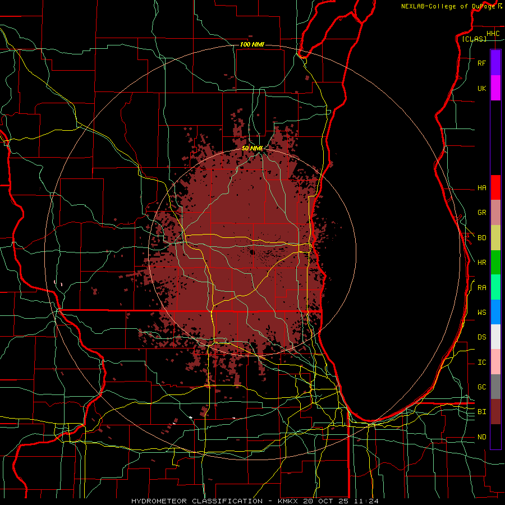Choose the light pink IC legend swatch
The height and width of the screenshot is (505, 505).
pos(495,362)
